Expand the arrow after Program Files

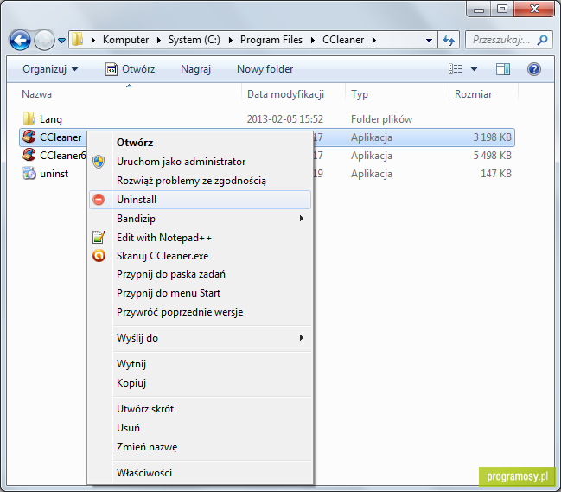[x=313, y=40]
